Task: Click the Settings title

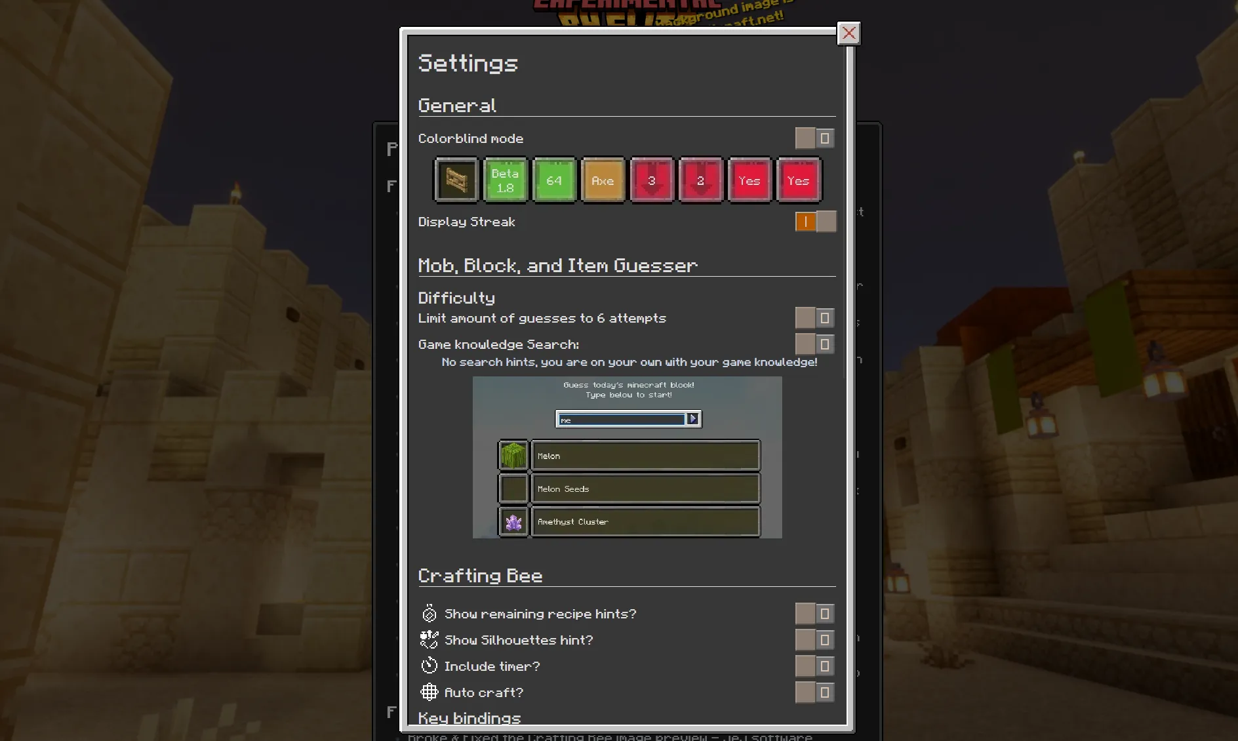Action: coord(468,63)
